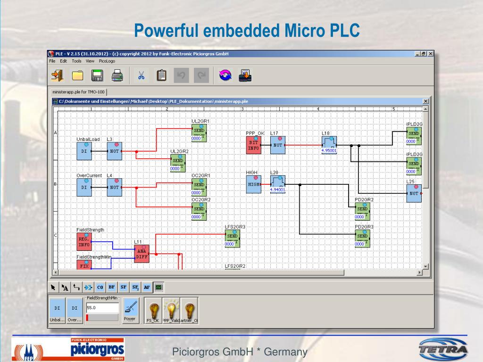Select the OverCurrent DI block

tap(84, 187)
